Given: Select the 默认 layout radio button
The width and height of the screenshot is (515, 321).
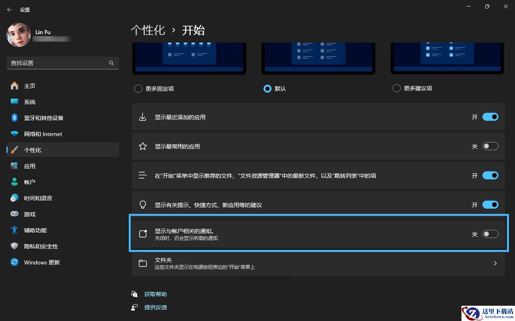Looking at the screenshot, I should pos(268,89).
